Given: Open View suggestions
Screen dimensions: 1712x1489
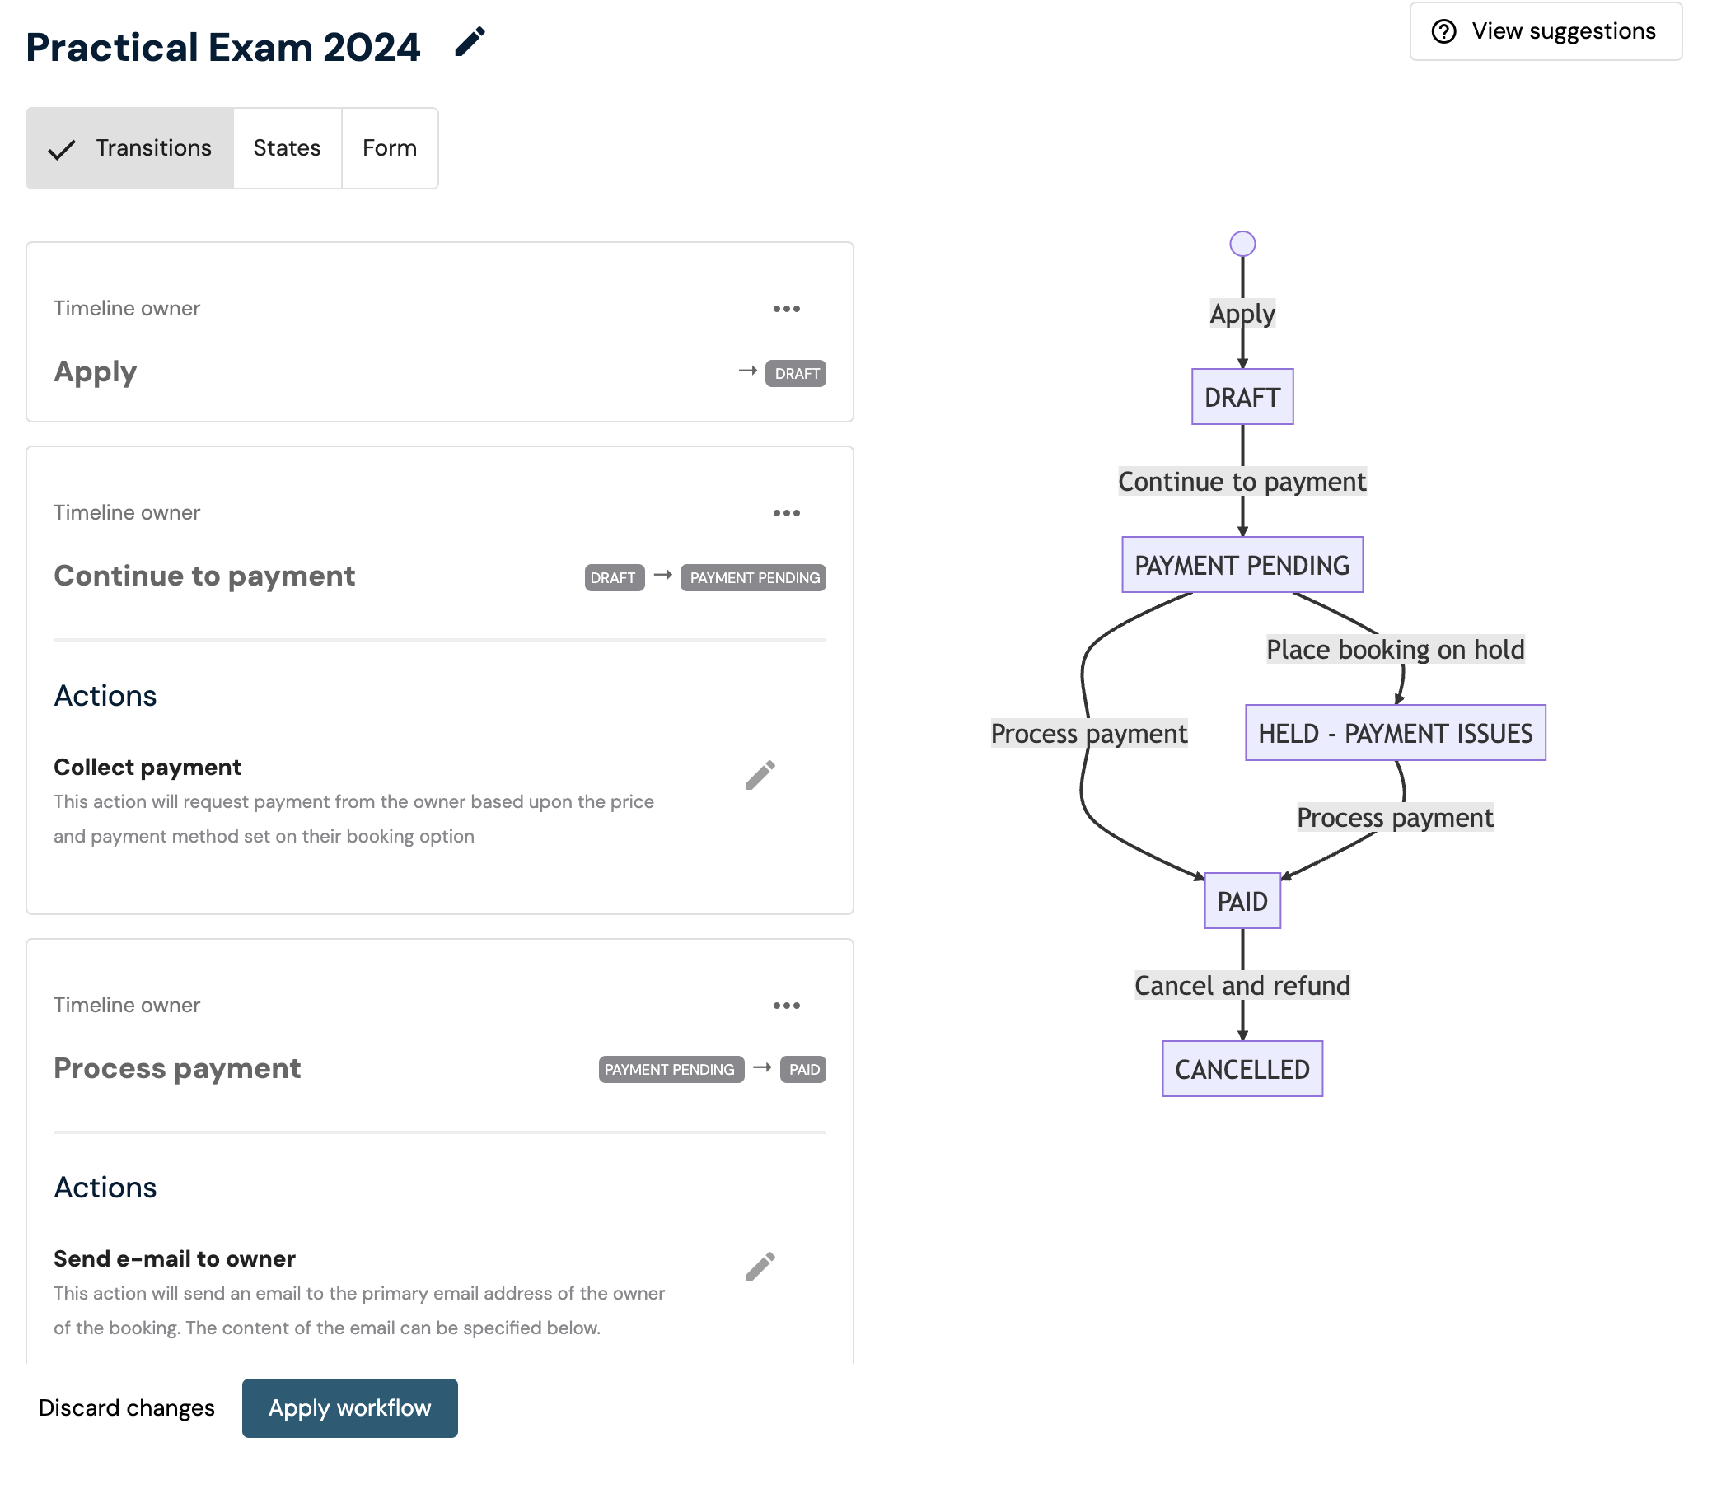Looking at the screenshot, I should point(1546,31).
